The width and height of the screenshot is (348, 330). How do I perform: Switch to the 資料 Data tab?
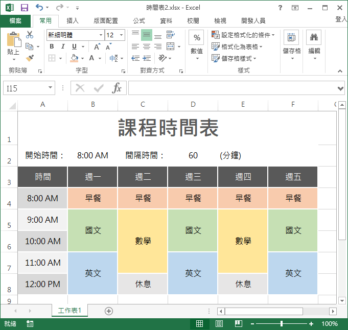click(166, 21)
